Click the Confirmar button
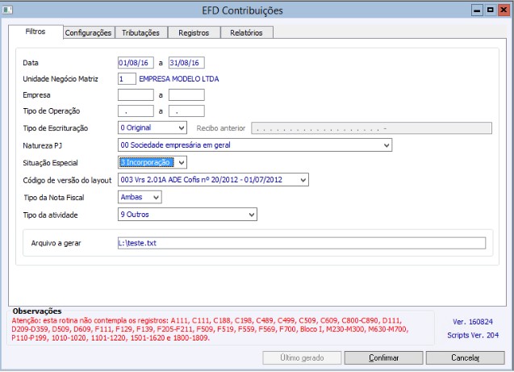This screenshot has width=514, height=372. (x=383, y=358)
